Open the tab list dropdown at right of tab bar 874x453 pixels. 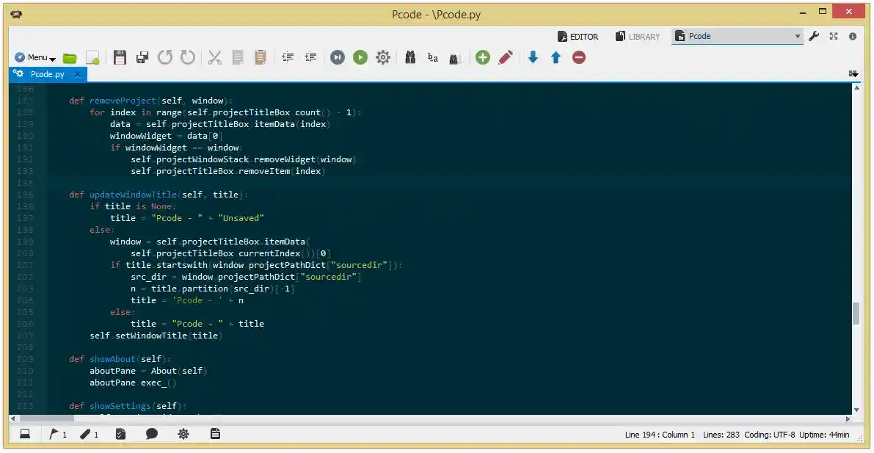[853, 74]
